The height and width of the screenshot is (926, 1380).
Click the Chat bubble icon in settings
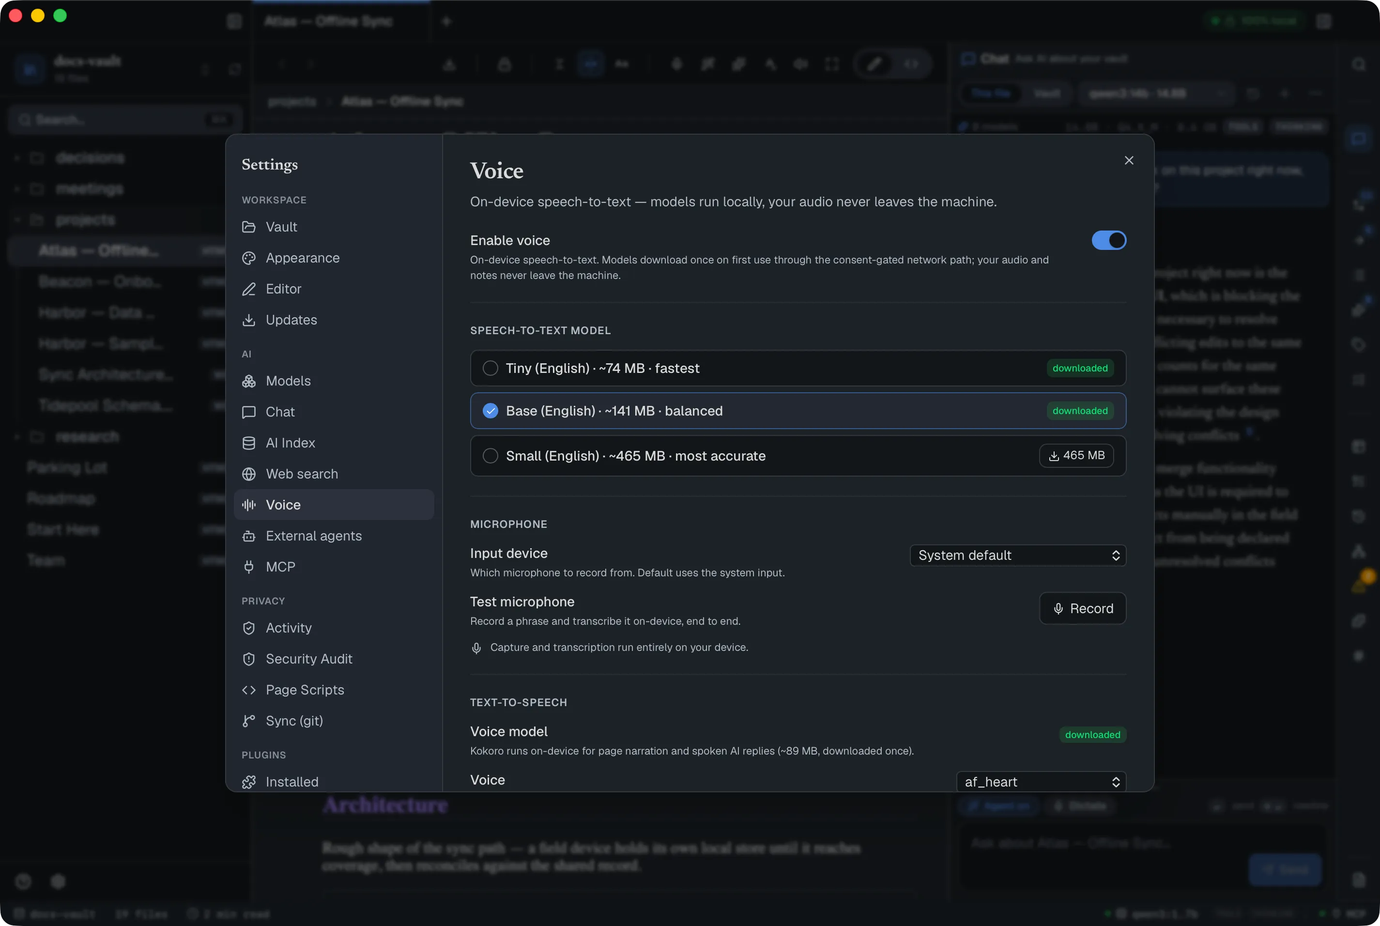tap(248, 412)
